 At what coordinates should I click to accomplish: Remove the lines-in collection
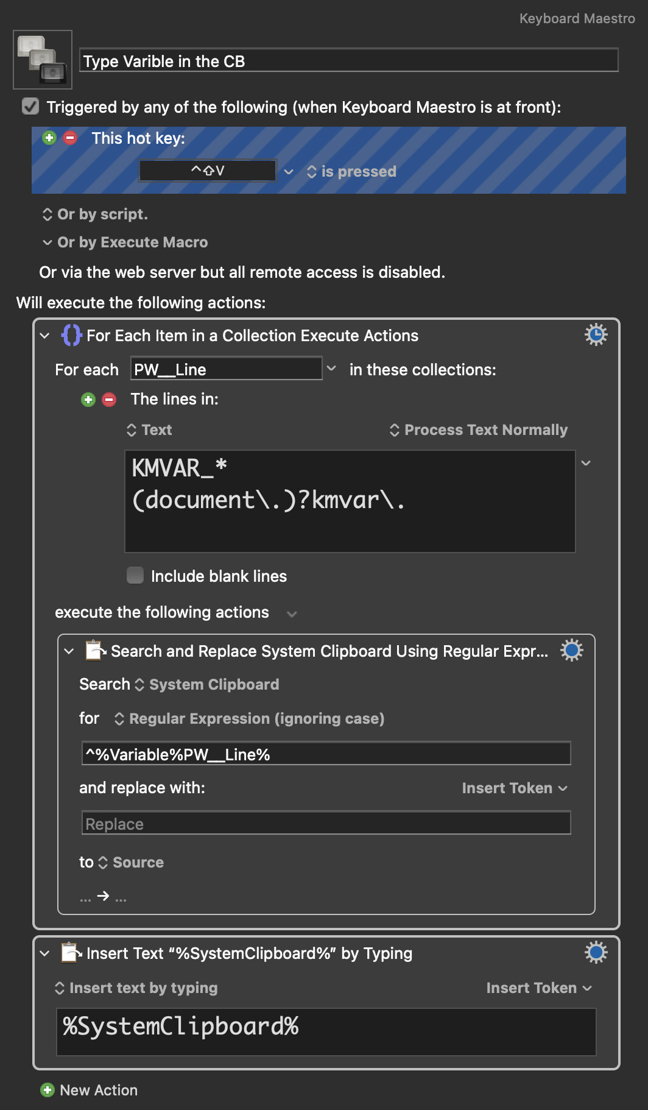[x=109, y=400]
